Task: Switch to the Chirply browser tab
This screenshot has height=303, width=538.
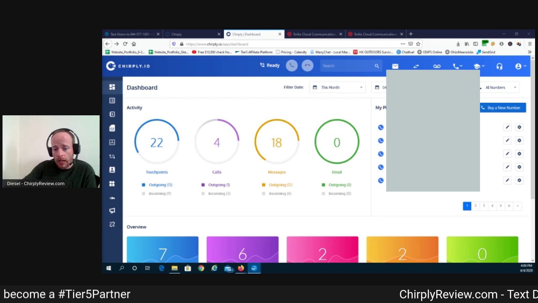Action: pyautogui.click(x=193, y=34)
